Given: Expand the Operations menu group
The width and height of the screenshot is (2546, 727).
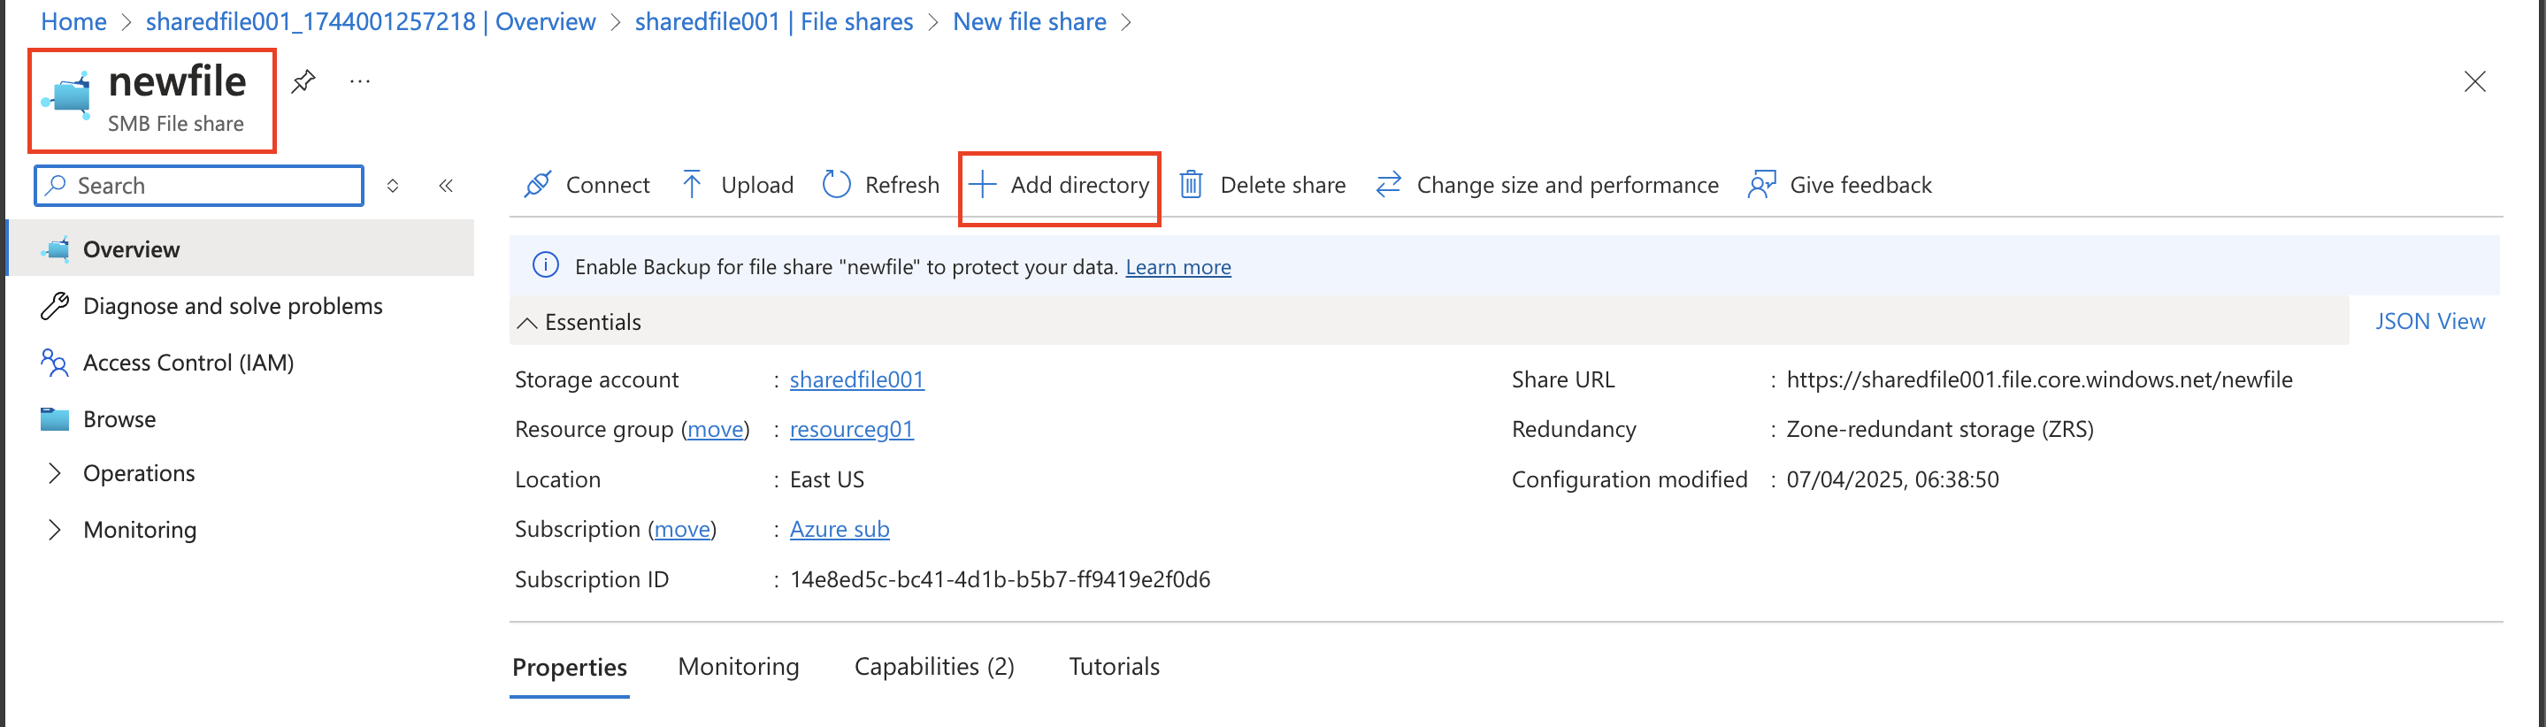Looking at the screenshot, I should pos(54,473).
